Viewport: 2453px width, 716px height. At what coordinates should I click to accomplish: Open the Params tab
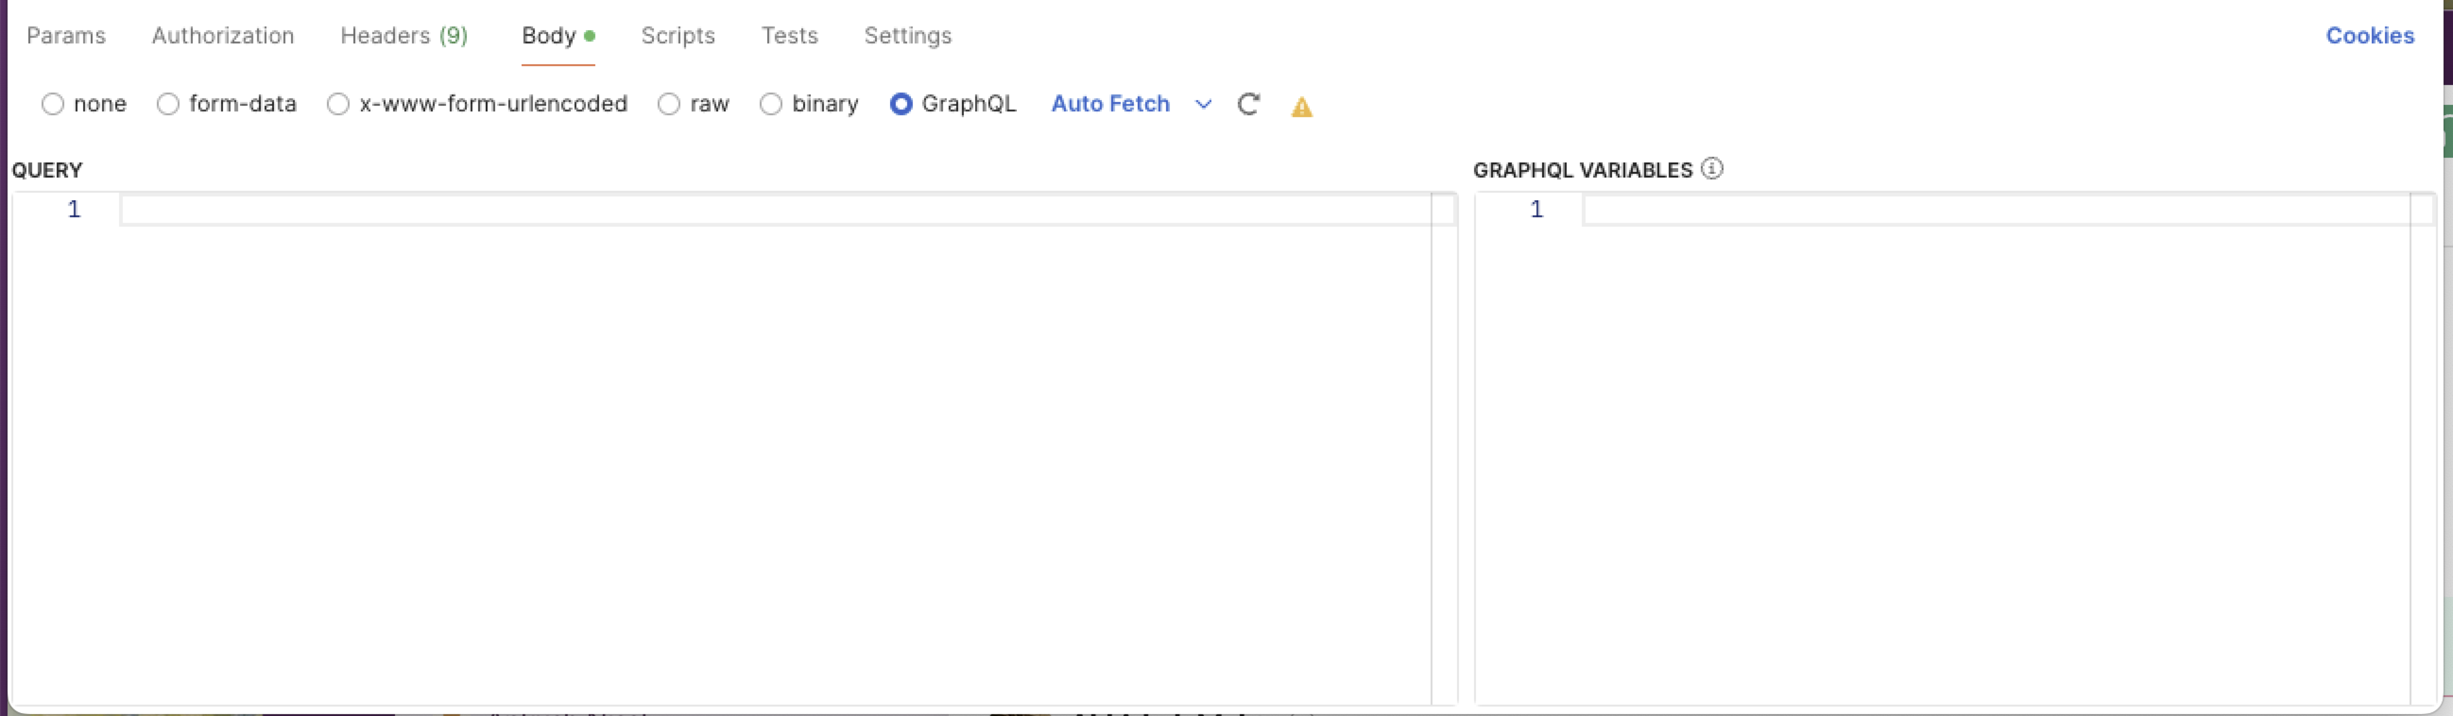pyautogui.click(x=66, y=35)
